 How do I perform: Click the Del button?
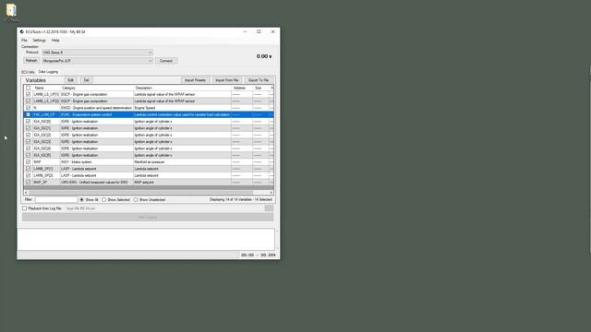point(86,80)
